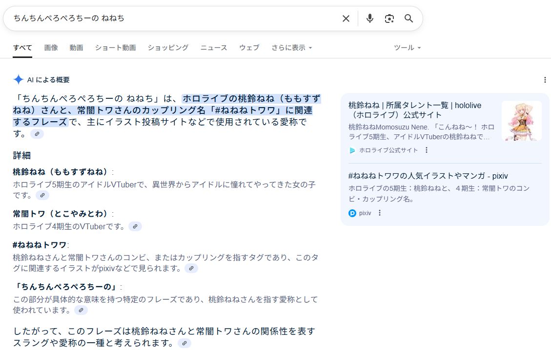Open three-dot menu beside ホロライブ公式サイト
Screen dimensions: 551x350
pyautogui.click(x=426, y=150)
